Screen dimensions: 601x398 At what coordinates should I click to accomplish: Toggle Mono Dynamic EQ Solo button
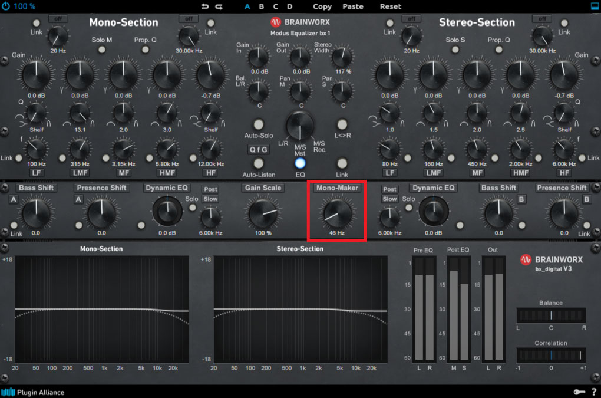click(193, 208)
